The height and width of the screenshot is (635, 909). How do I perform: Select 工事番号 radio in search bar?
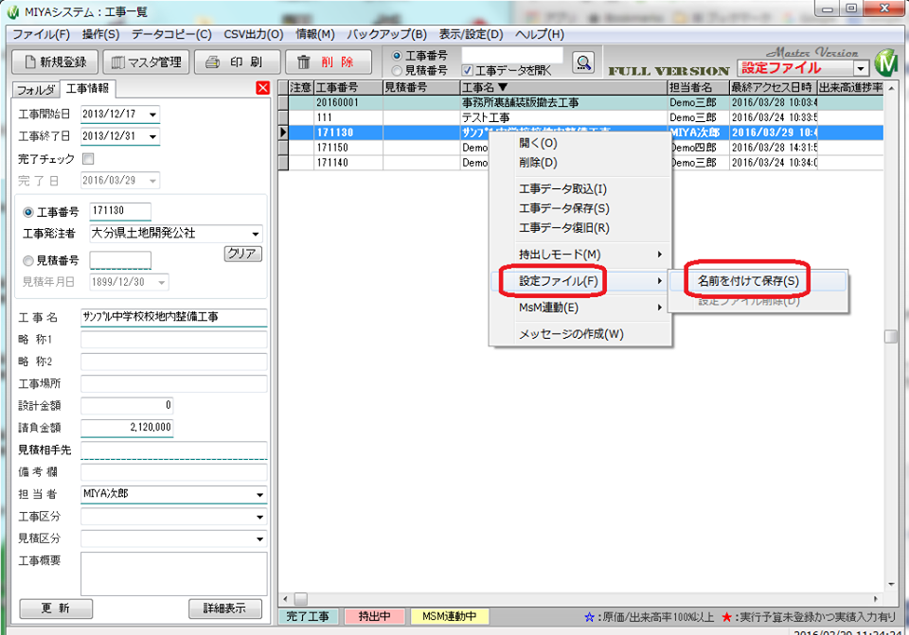pos(397,56)
